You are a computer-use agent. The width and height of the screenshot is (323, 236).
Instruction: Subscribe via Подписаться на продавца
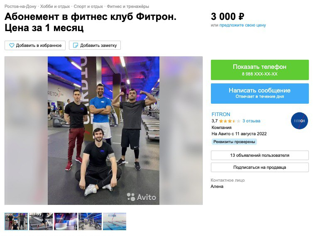pos(259,167)
